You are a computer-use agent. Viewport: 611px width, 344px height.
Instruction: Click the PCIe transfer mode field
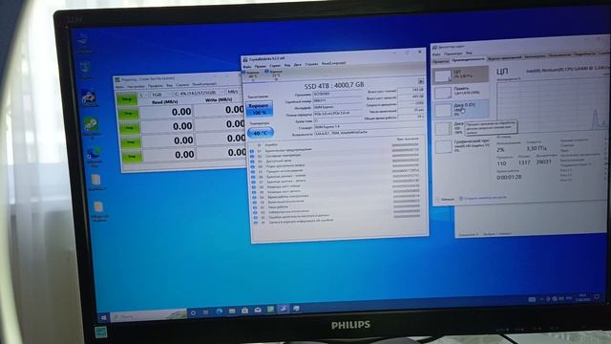pyautogui.click(x=338, y=114)
